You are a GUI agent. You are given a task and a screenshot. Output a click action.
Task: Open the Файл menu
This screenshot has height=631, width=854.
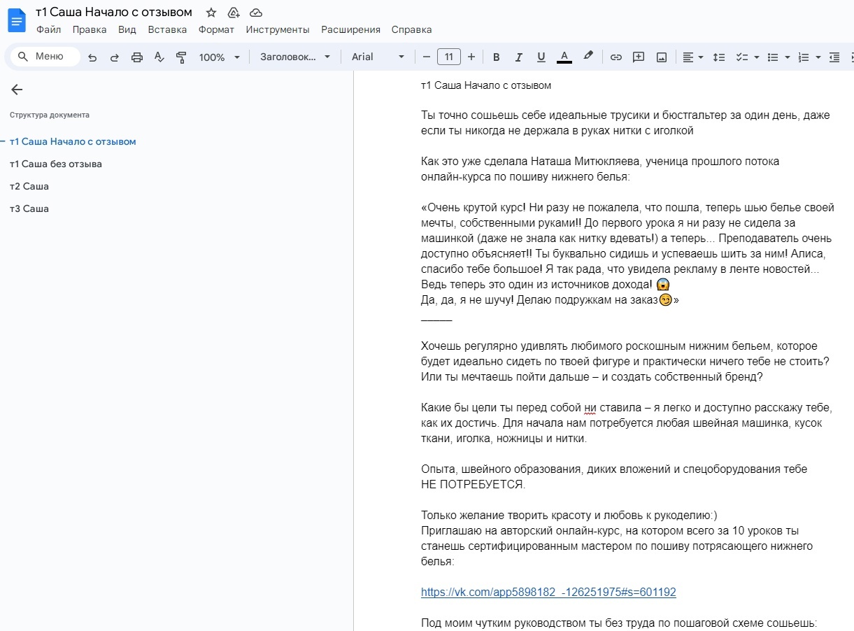click(x=49, y=29)
